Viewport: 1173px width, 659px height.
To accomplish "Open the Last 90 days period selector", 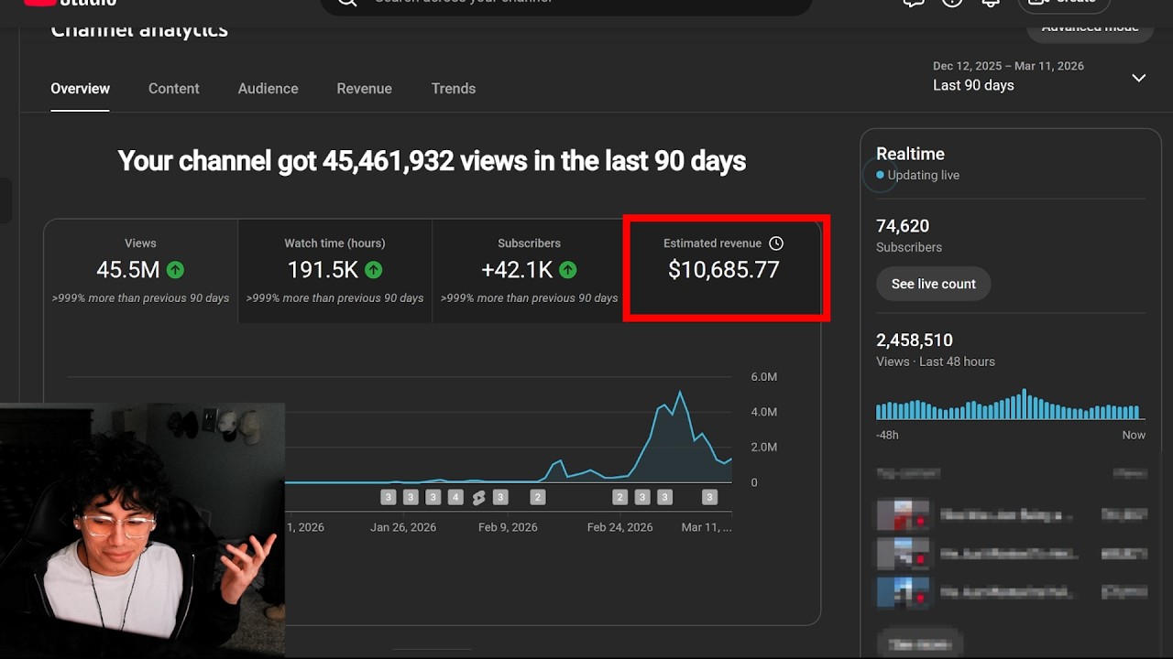I will coord(973,85).
